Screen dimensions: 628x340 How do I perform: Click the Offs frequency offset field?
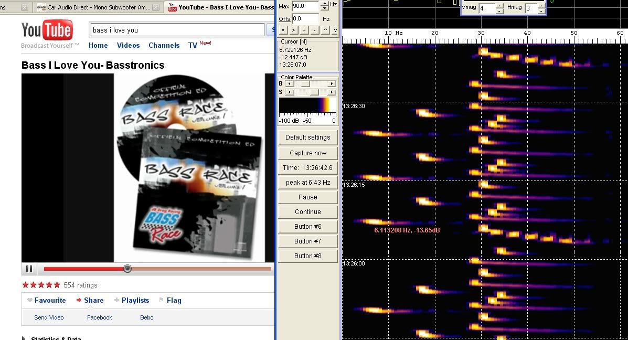[x=305, y=18]
